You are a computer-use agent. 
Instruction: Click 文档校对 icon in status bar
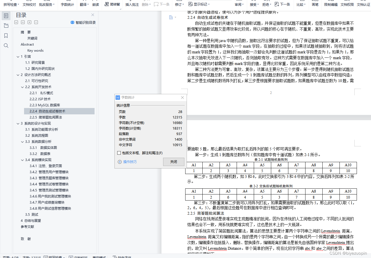[71, 257]
